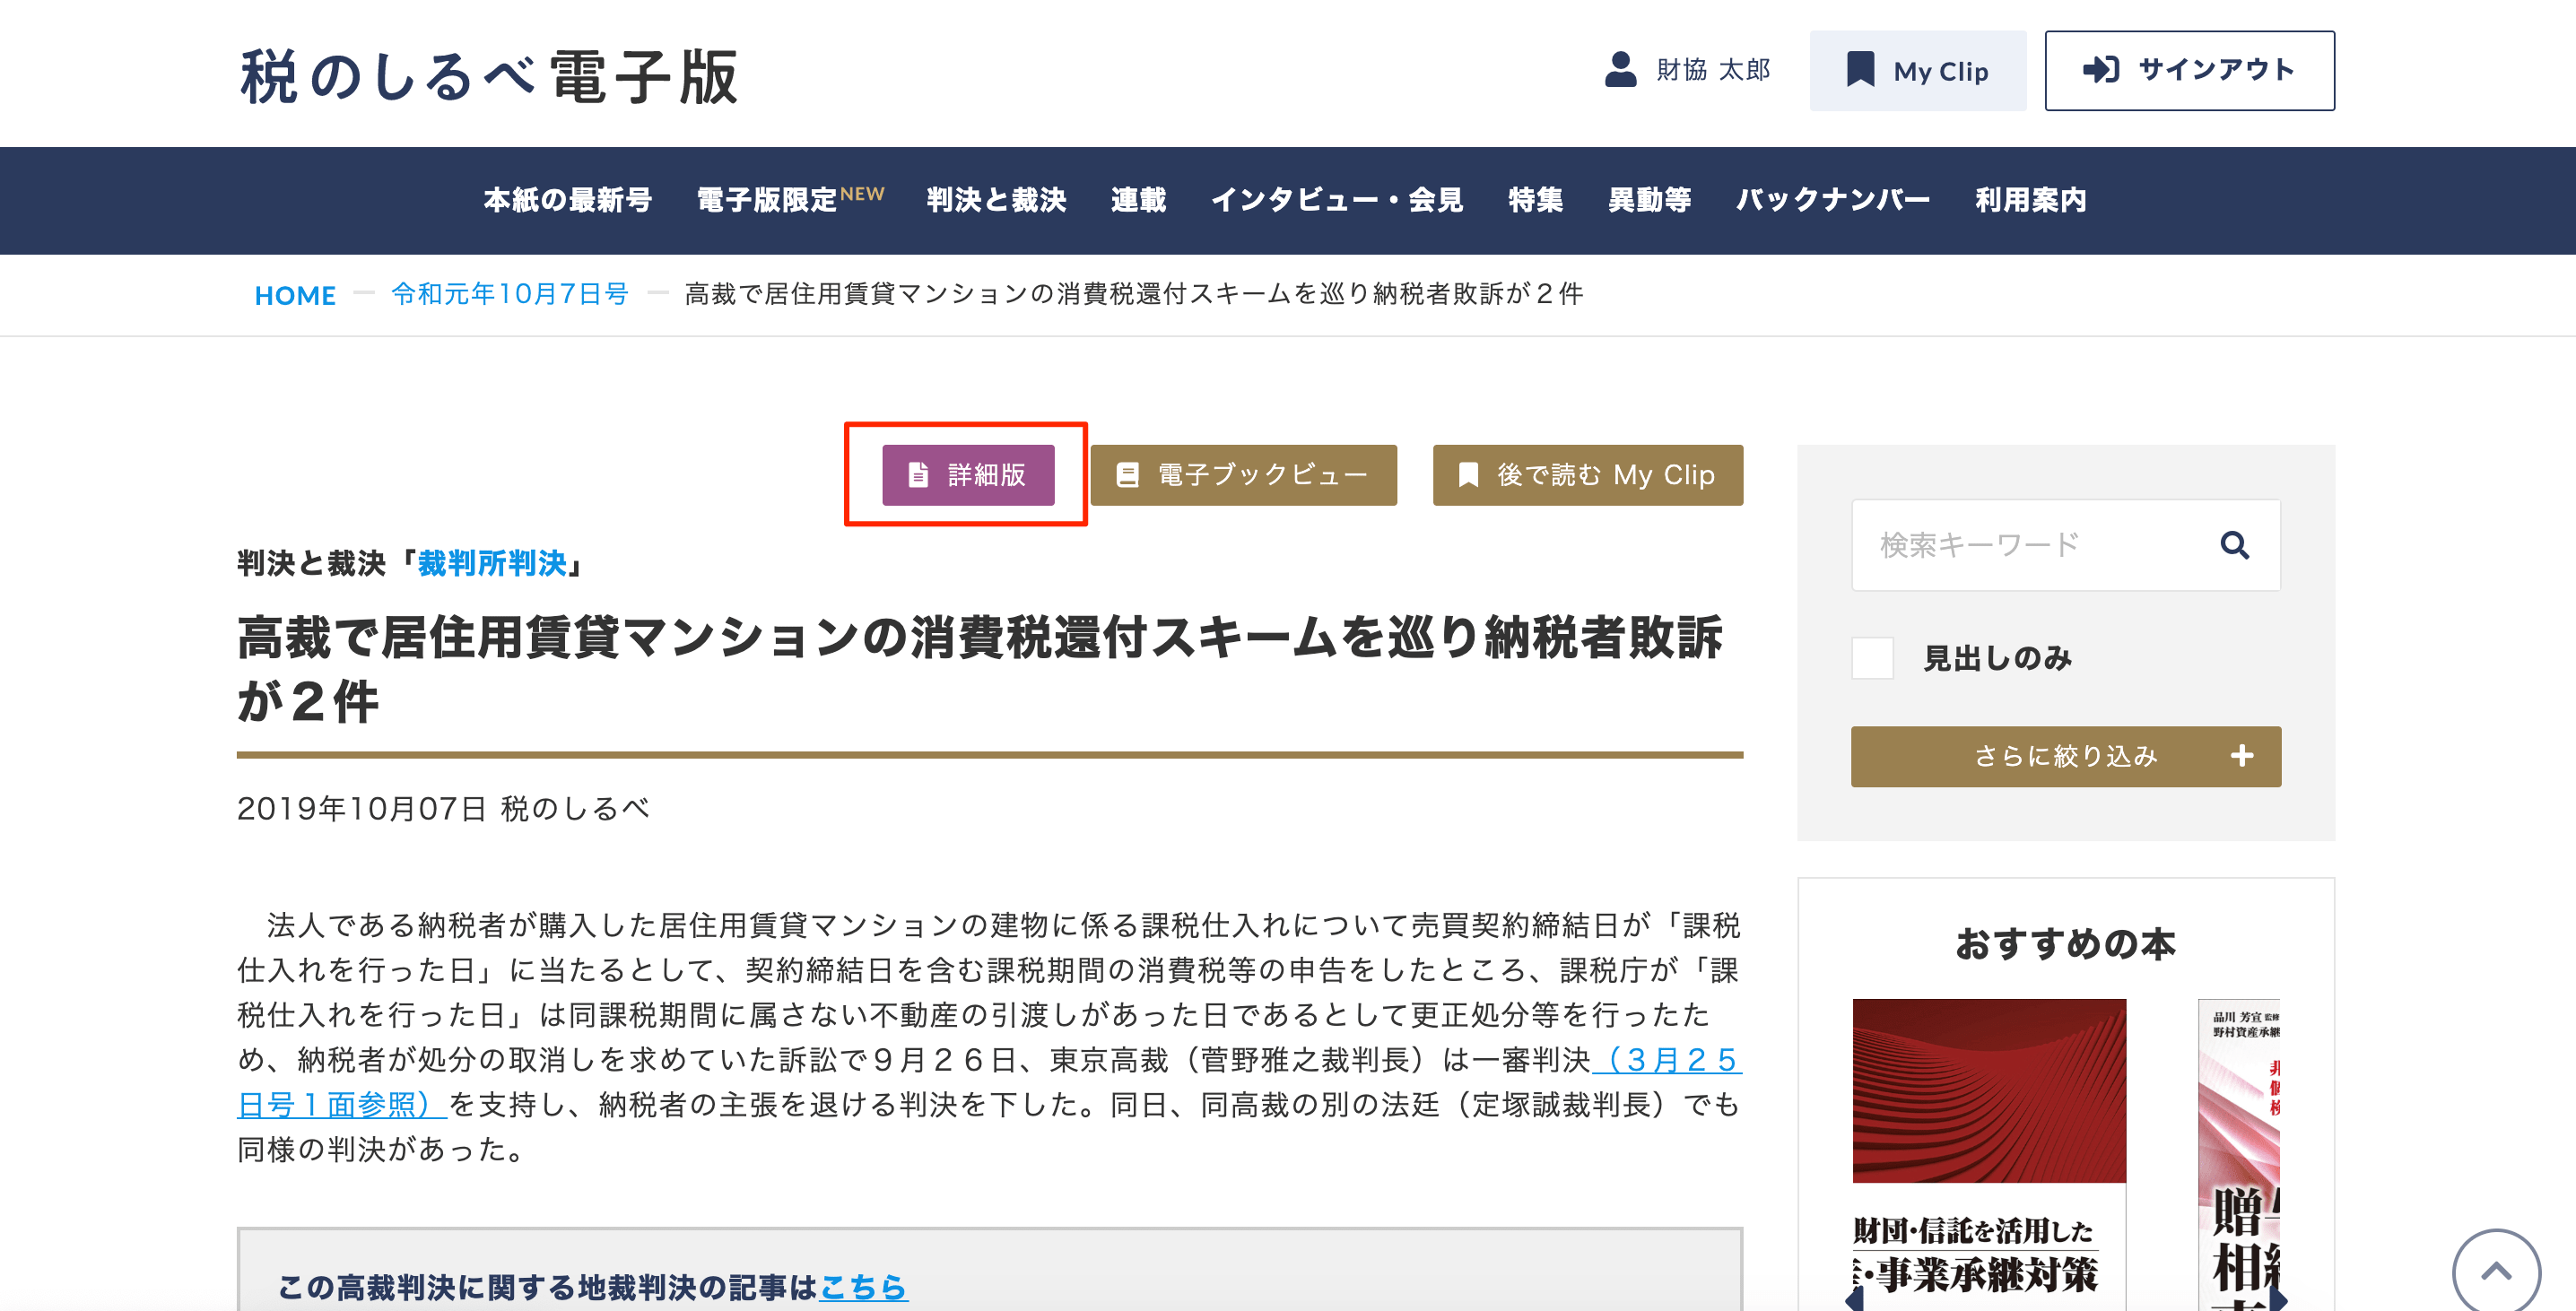2576x1311 pixels.
Task: Check the 見出しのみ checkbox
Action: coord(1872,658)
